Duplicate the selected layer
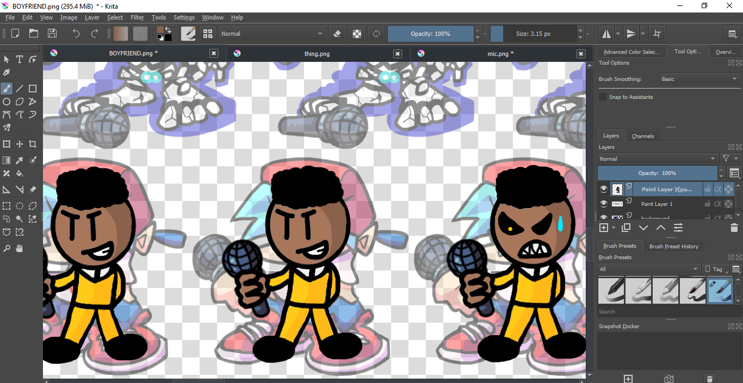This screenshot has width=743, height=383. (626, 228)
